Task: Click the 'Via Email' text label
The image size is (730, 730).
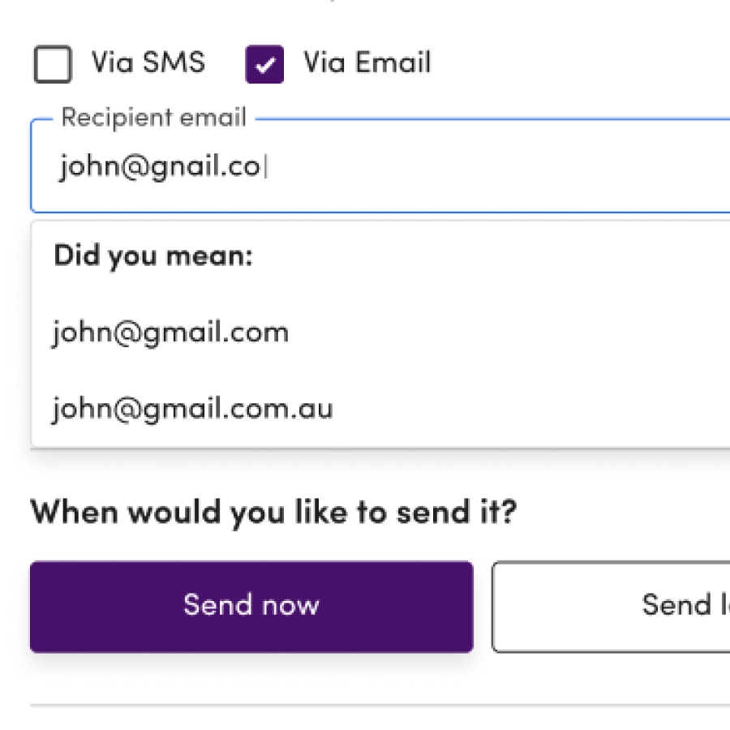Action: pos(367,63)
